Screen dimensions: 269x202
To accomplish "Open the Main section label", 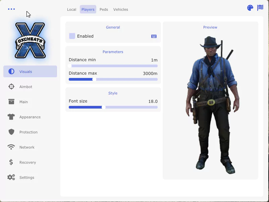I will (x=23, y=102).
